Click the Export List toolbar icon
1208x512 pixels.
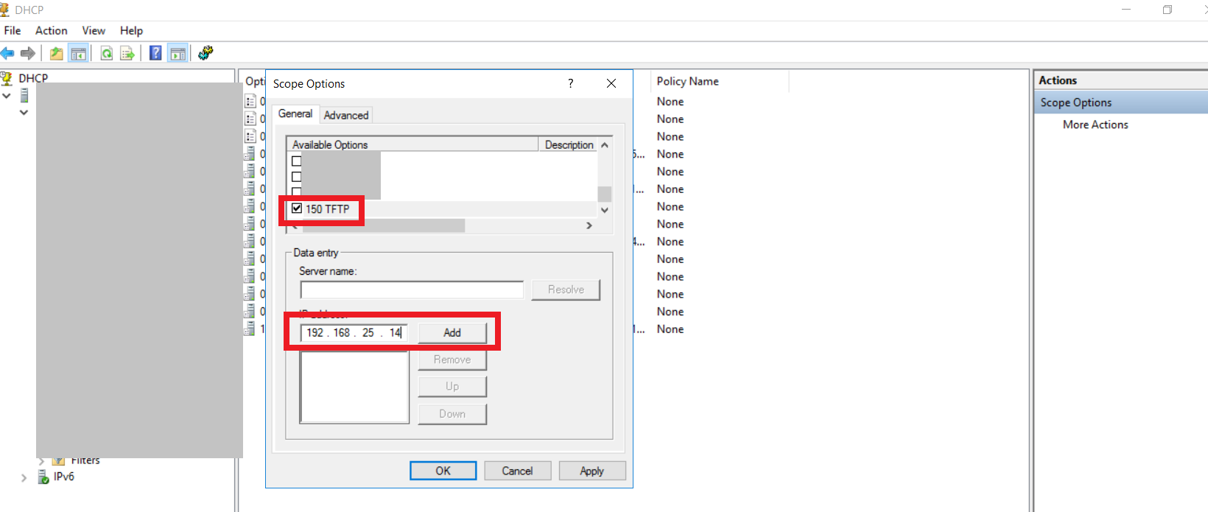pos(127,53)
